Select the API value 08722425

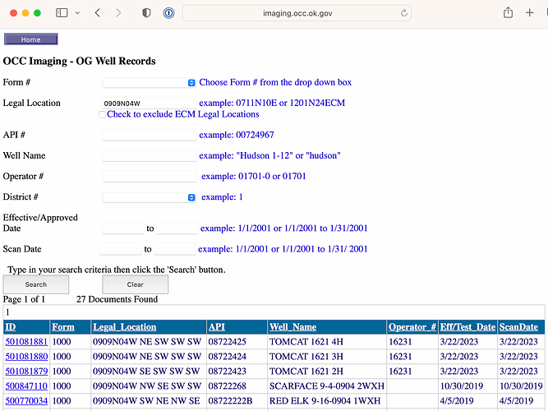pyautogui.click(x=227, y=341)
